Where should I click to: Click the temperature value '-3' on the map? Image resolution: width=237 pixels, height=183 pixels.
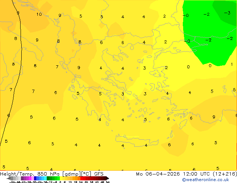pyautogui.click(x=227, y=13)
